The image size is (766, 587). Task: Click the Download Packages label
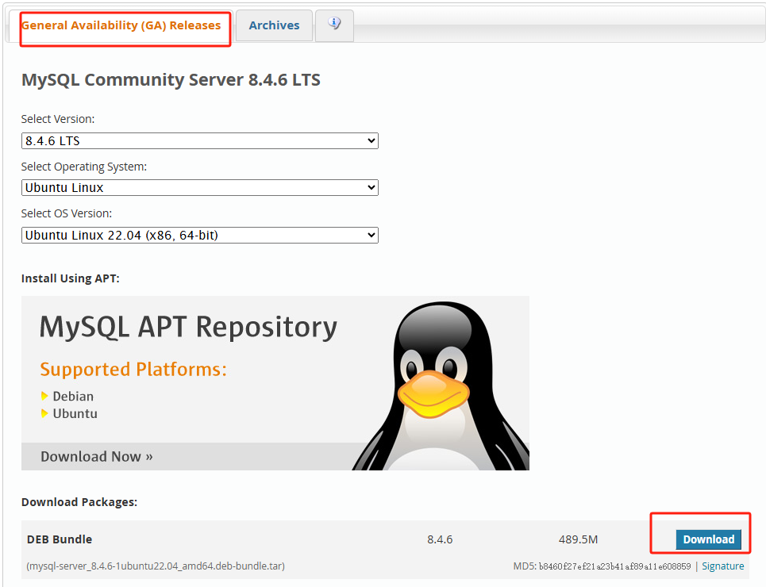coord(79,502)
